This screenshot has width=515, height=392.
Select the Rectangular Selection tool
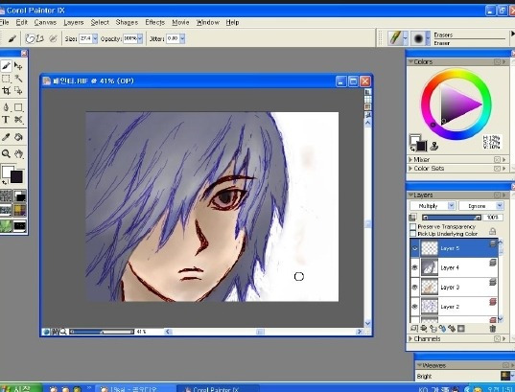click(6, 79)
